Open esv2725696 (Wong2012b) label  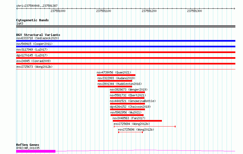(x=136, y=130)
